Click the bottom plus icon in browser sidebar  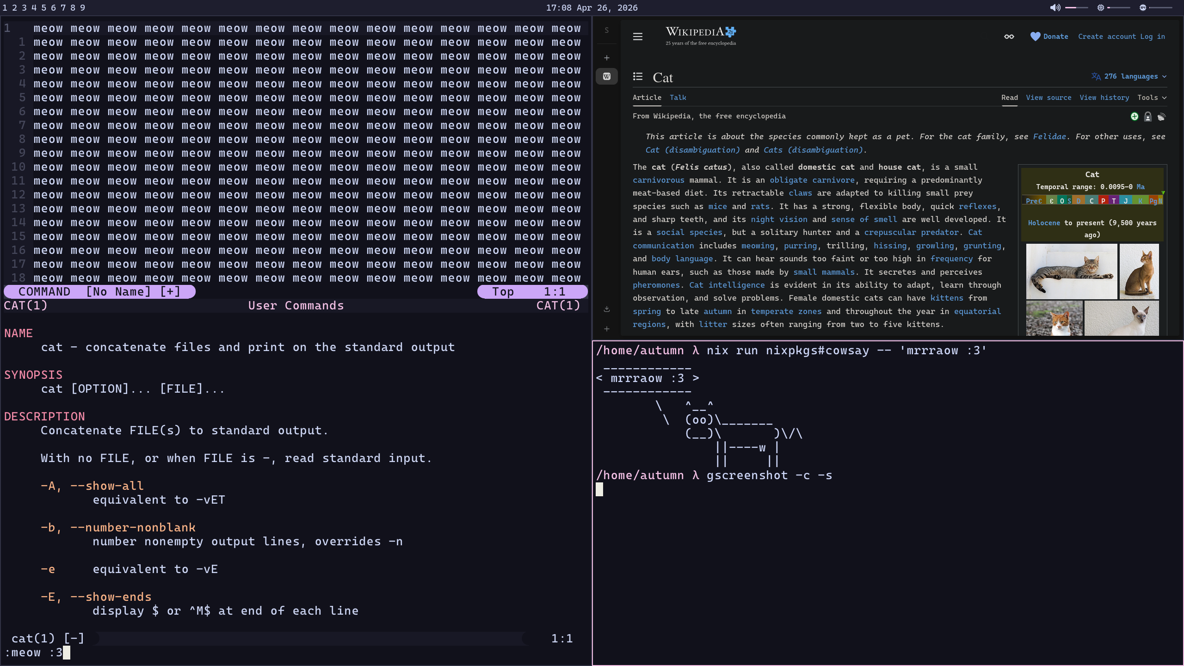(x=607, y=329)
